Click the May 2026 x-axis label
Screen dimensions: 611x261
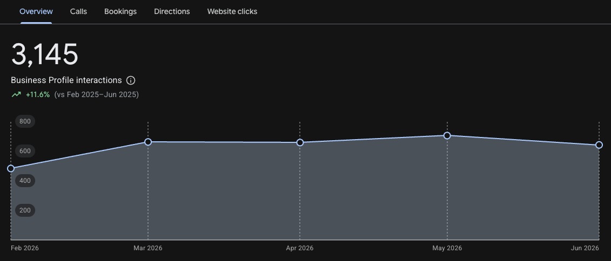[x=447, y=248]
